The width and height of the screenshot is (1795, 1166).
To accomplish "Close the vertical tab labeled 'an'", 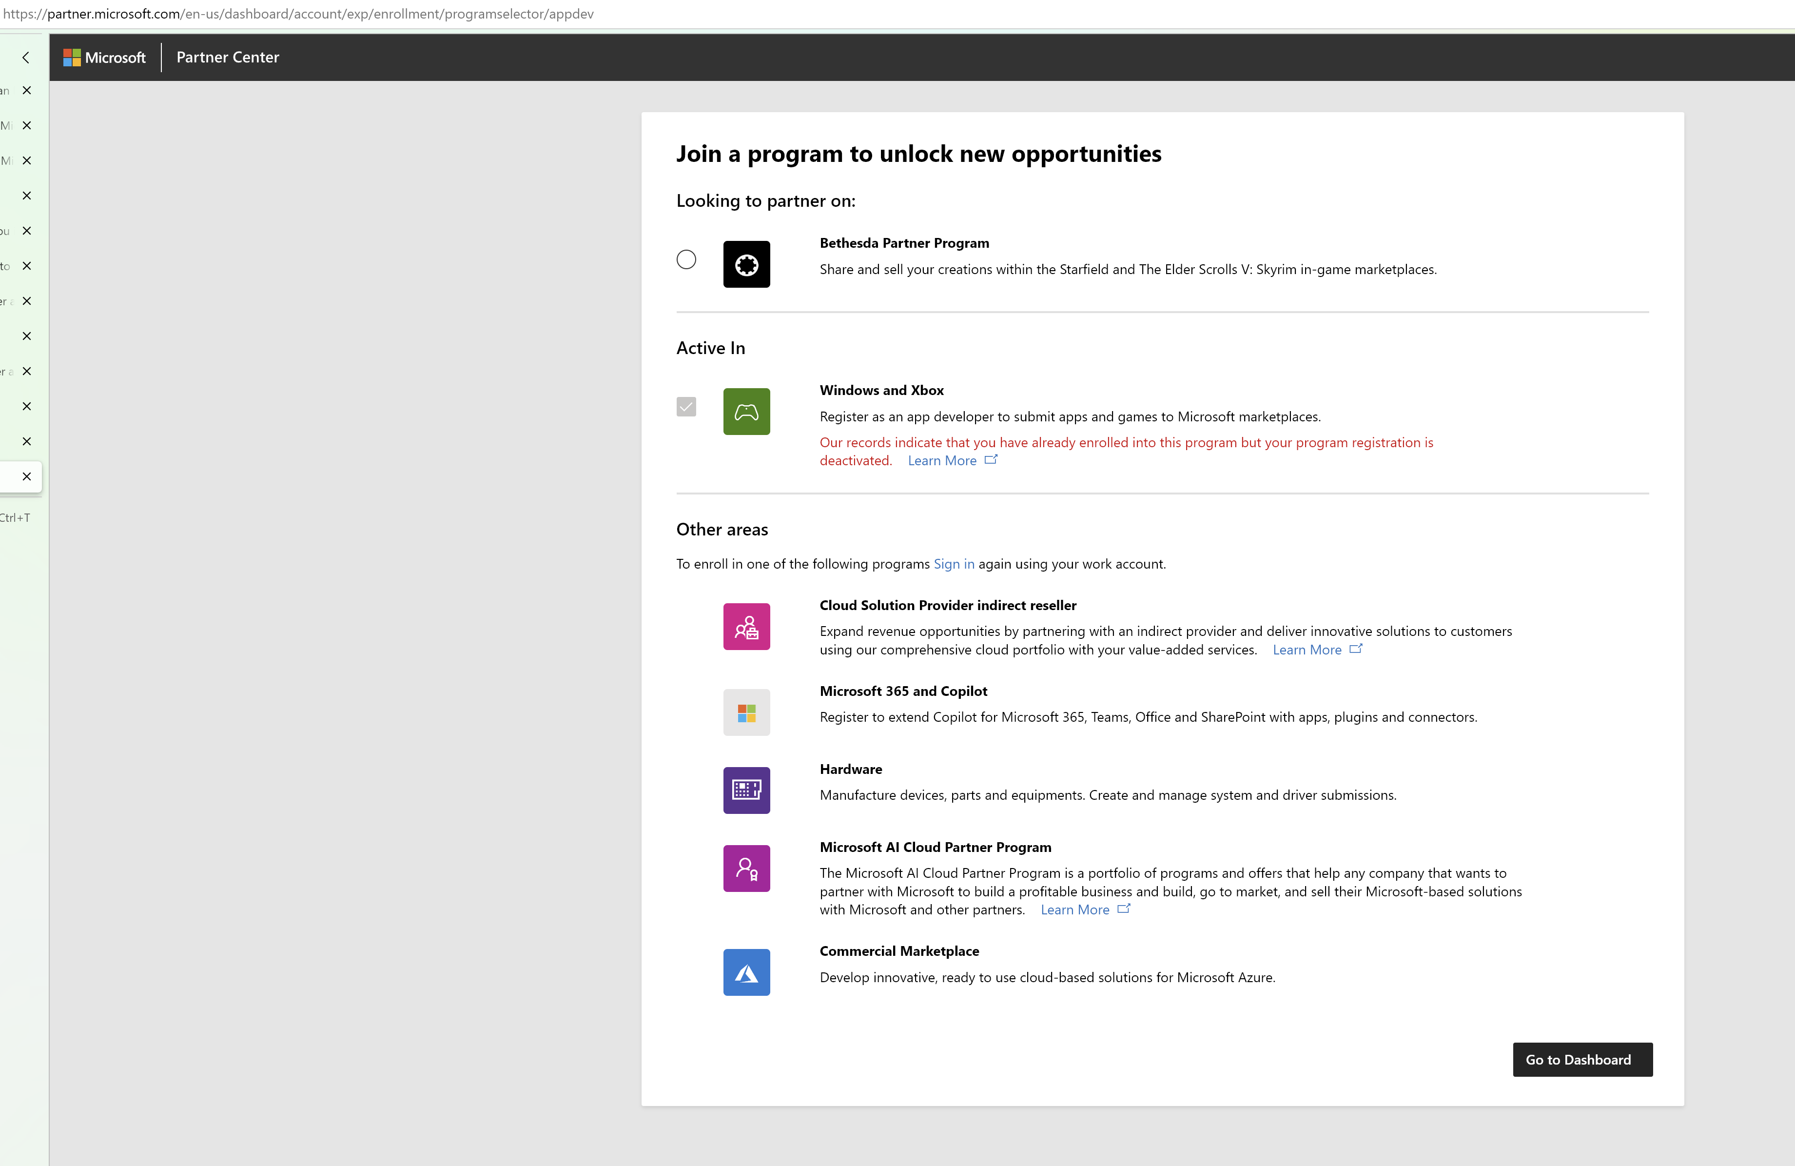I will coord(26,91).
